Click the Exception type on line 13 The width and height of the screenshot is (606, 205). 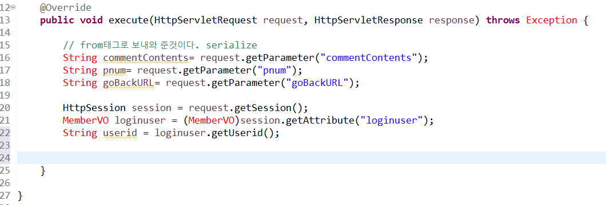[552, 20]
